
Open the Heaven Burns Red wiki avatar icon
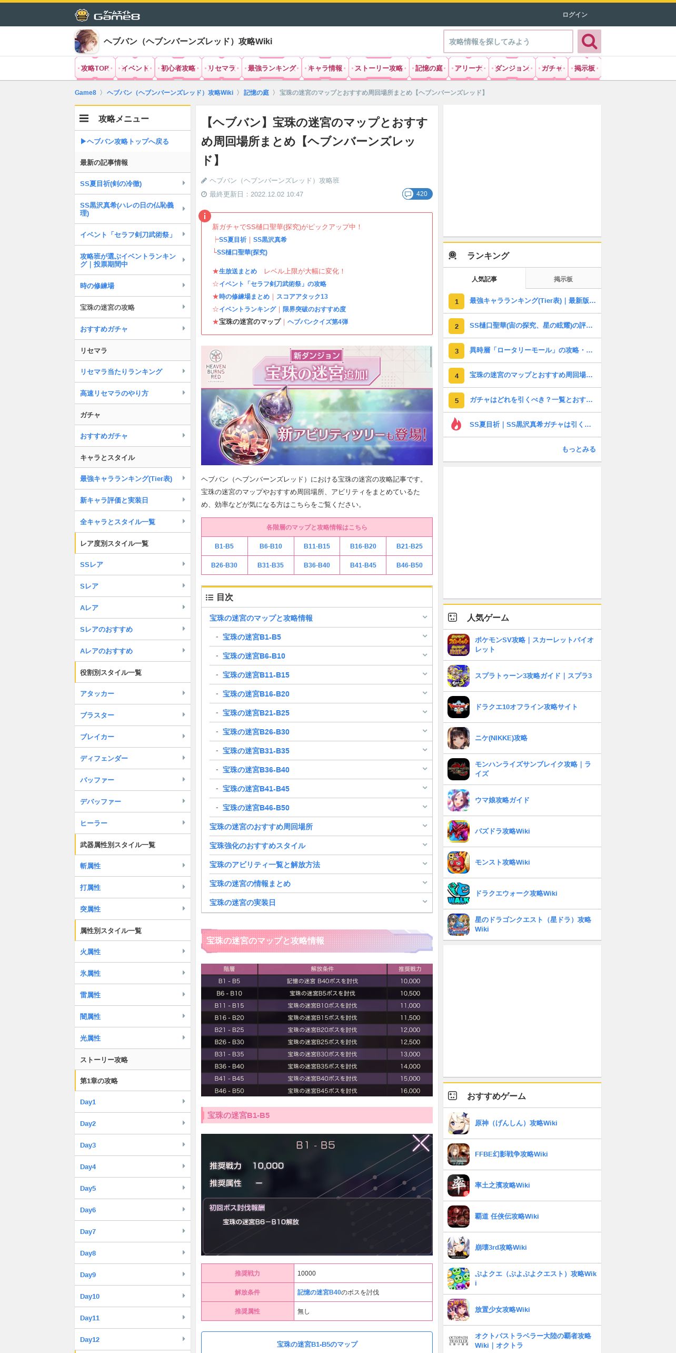86,42
